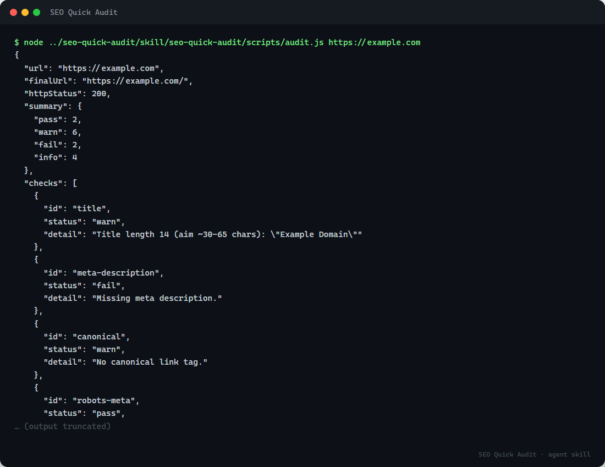The height and width of the screenshot is (467, 605).
Task: Click the "checks": [ line
Action: [51, 183]
